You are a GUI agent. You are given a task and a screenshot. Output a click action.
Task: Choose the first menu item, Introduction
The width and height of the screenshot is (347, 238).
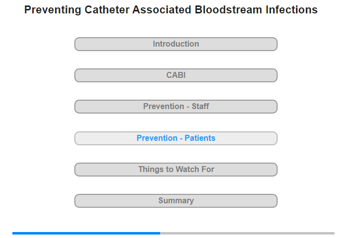175,44
